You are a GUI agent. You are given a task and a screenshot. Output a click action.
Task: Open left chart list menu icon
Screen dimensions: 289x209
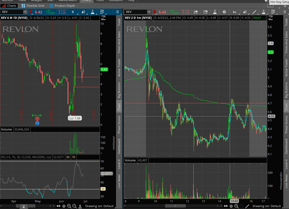pyautogui.click(x=117, y=12)
